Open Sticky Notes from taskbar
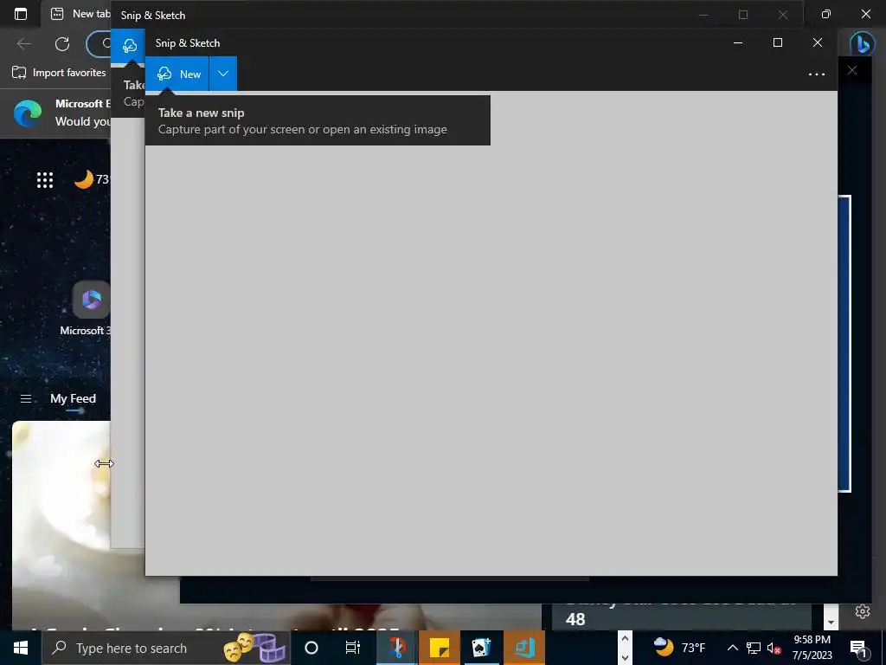 439,648
